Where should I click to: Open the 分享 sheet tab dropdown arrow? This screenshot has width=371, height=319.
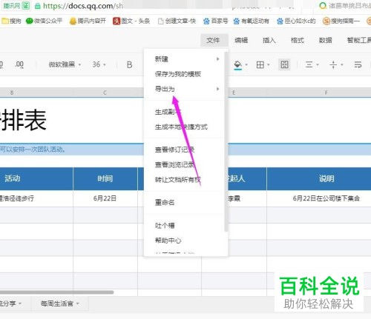point(20,303)
